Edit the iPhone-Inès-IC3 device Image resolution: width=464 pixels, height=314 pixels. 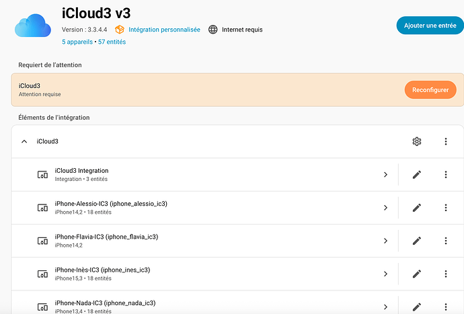click(x=417, y=274)
